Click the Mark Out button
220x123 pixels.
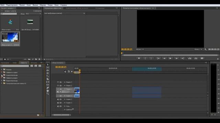(151, 58)
